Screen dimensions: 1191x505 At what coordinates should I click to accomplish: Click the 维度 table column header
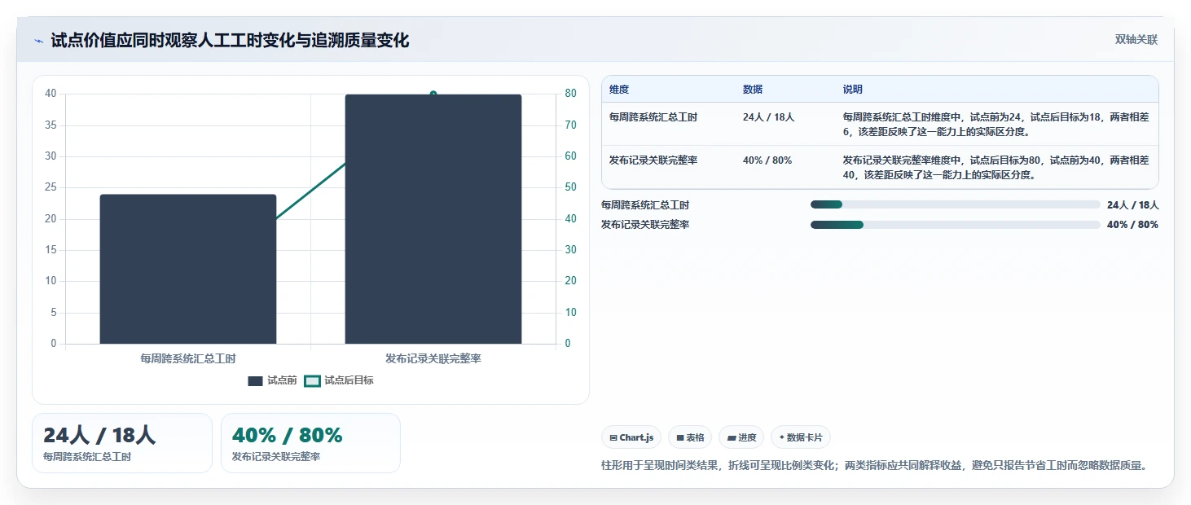(619, 90)
